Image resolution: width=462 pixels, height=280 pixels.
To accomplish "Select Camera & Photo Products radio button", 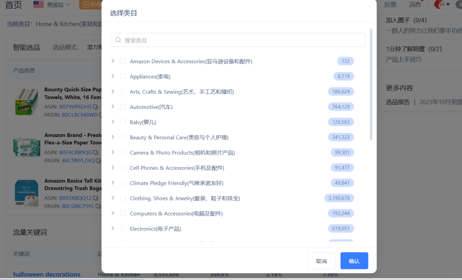I will pos(123,152).
